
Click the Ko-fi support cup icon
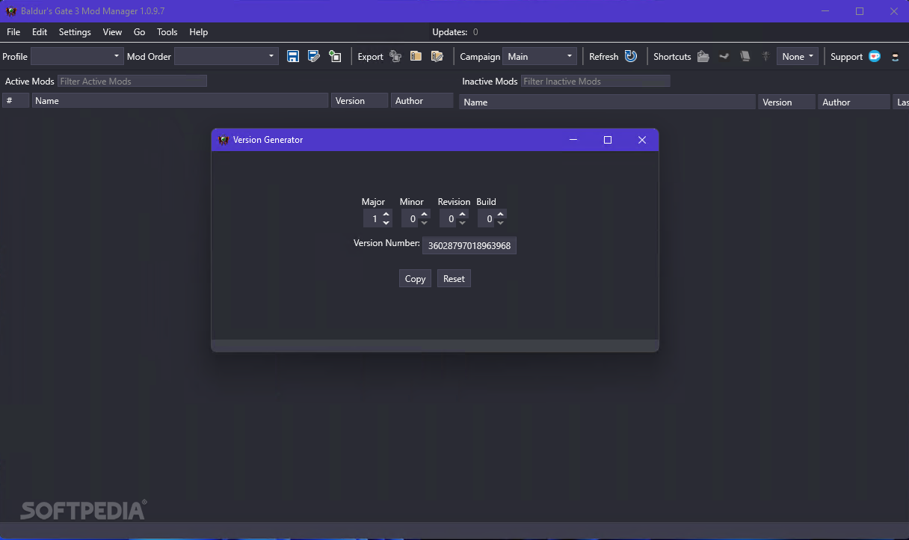875,56
